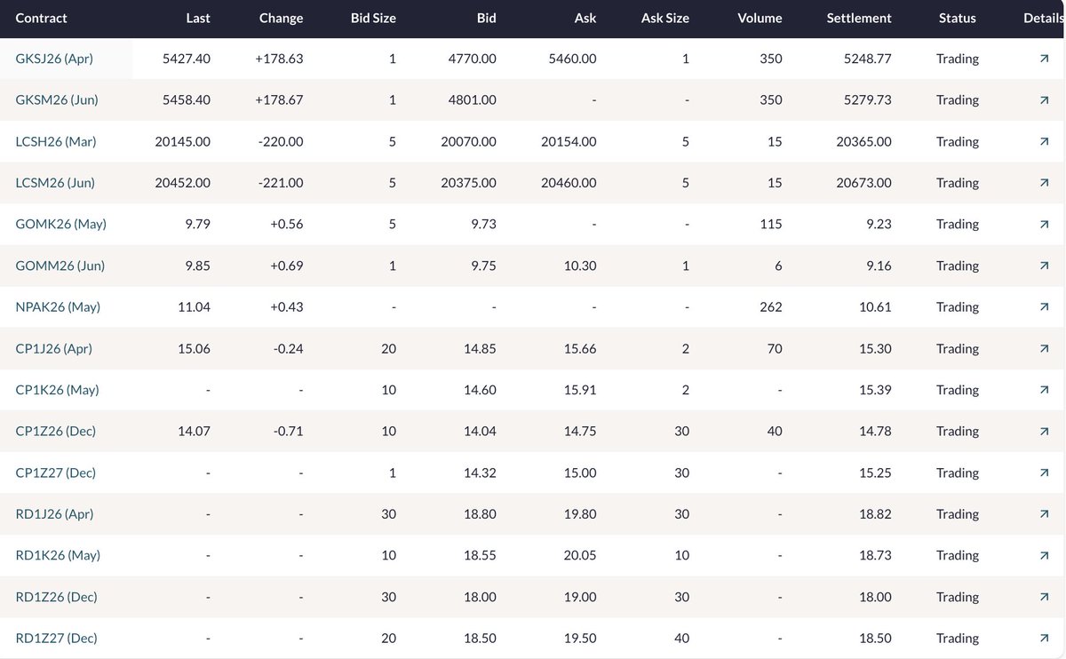Image resolution: width=1066 pixels, height=659 pixels.
Task: Open the CP1Z27 (Dec) contract link
Action: coord(56,472)
